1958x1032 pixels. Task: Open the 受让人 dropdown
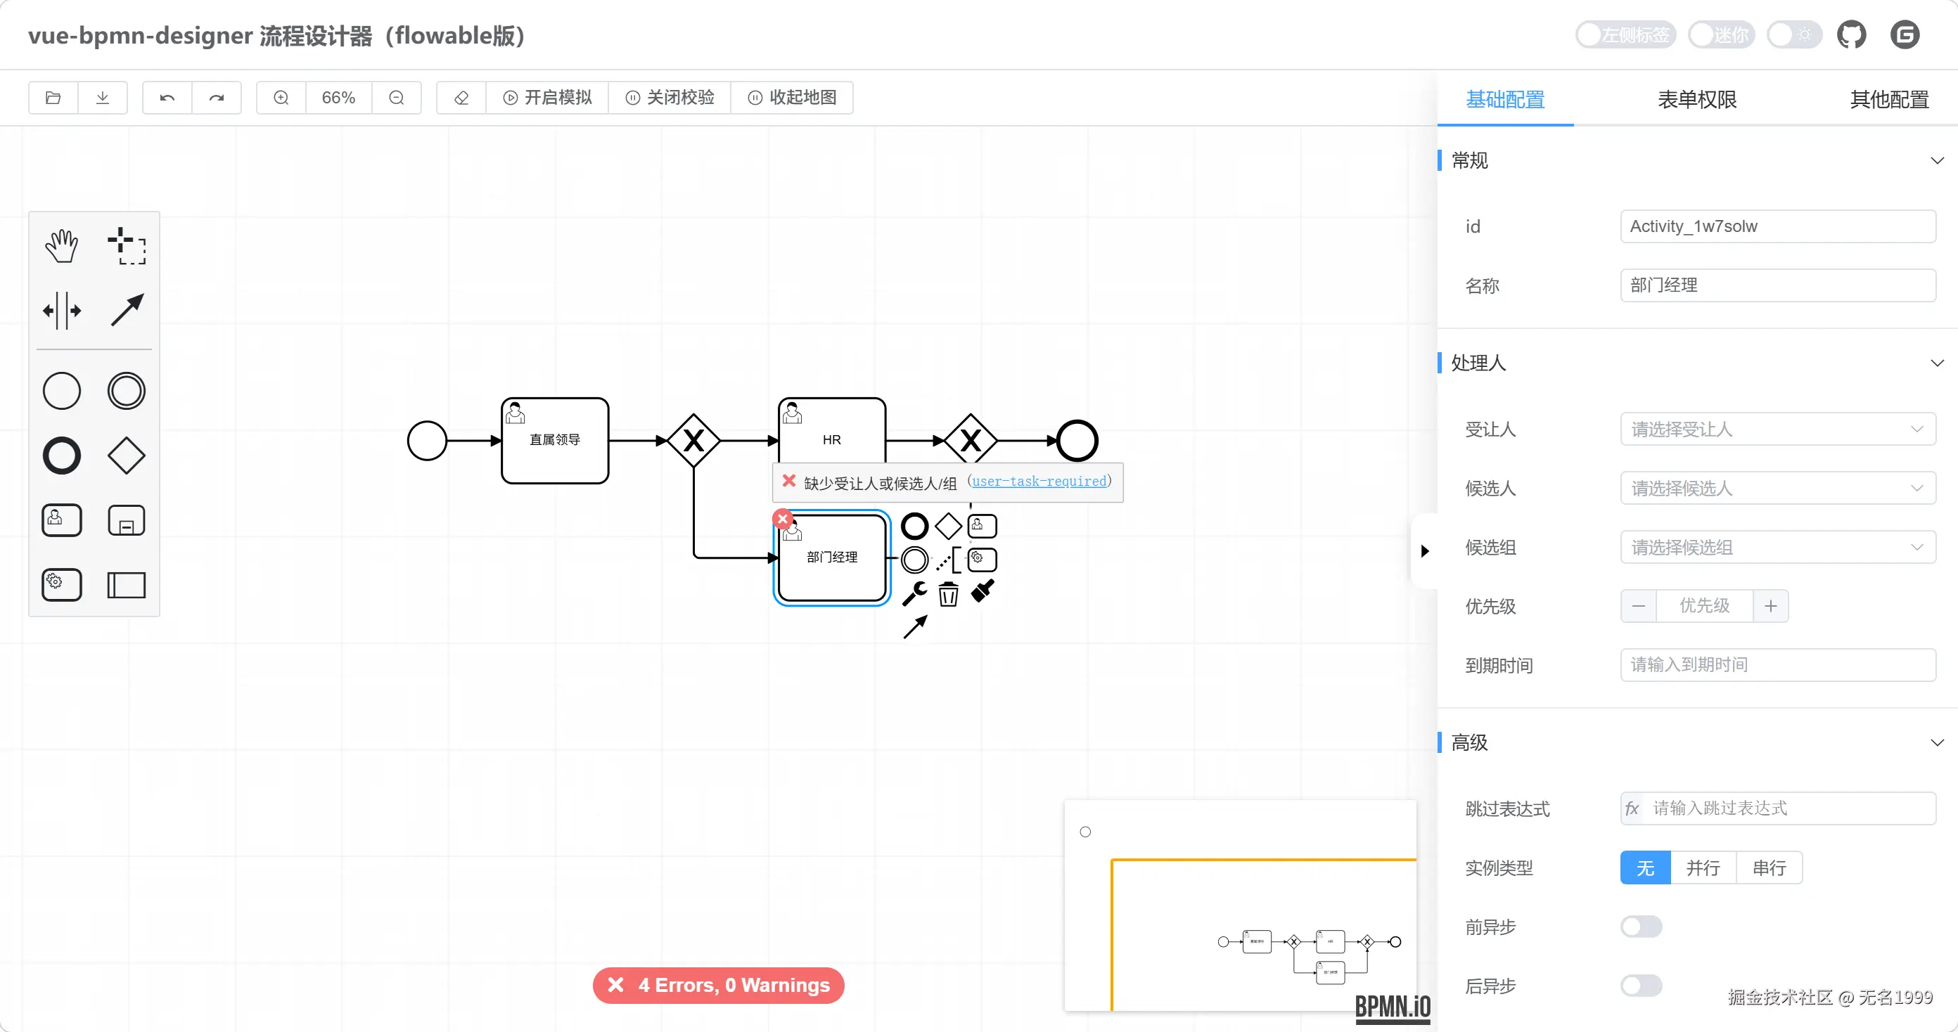1777,430
